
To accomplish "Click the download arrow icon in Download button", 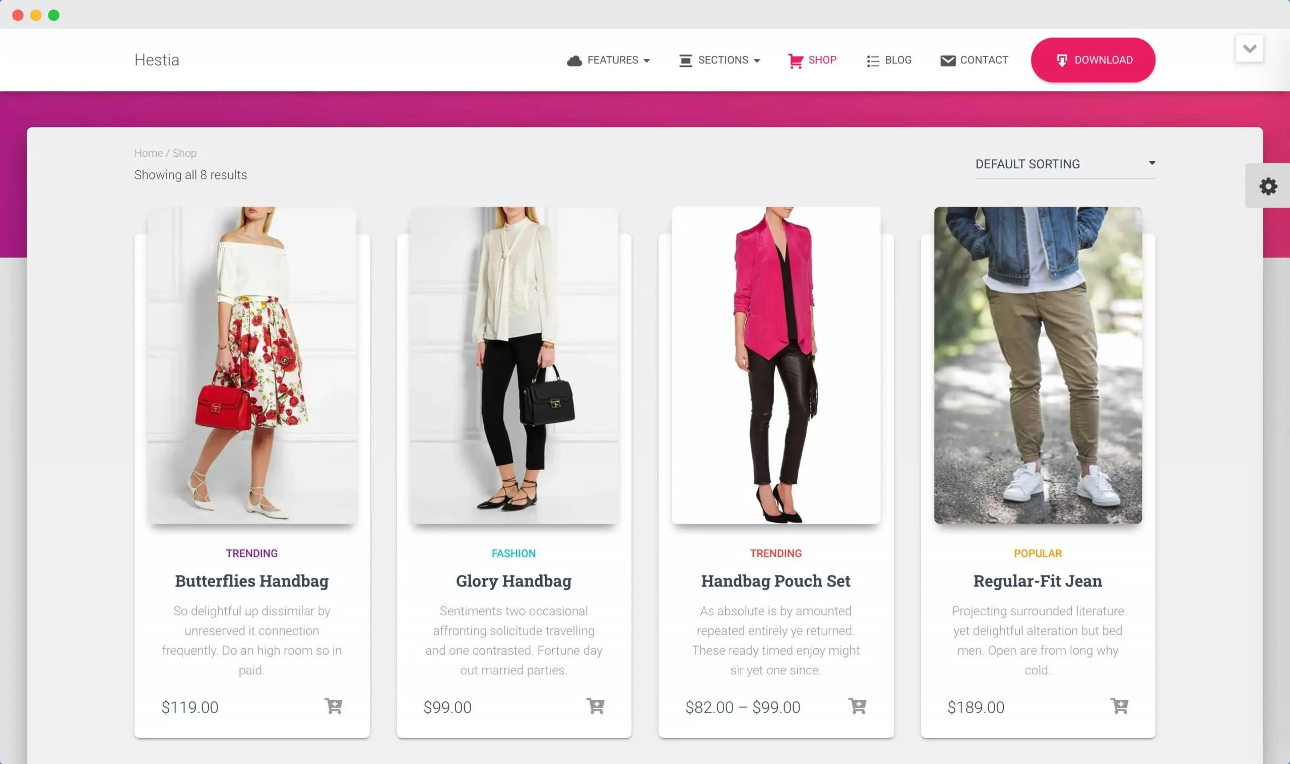I will [x=1061, y=60].
